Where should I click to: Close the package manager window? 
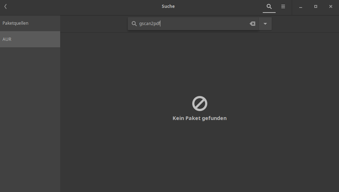[331, 6]
